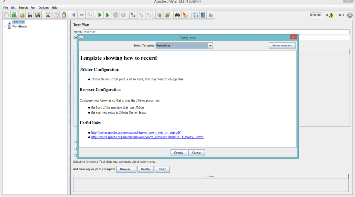The image size is (355, 197).
Task: Click the Clear classpath button
Action: pyautogui.click(x=162, y=169)
